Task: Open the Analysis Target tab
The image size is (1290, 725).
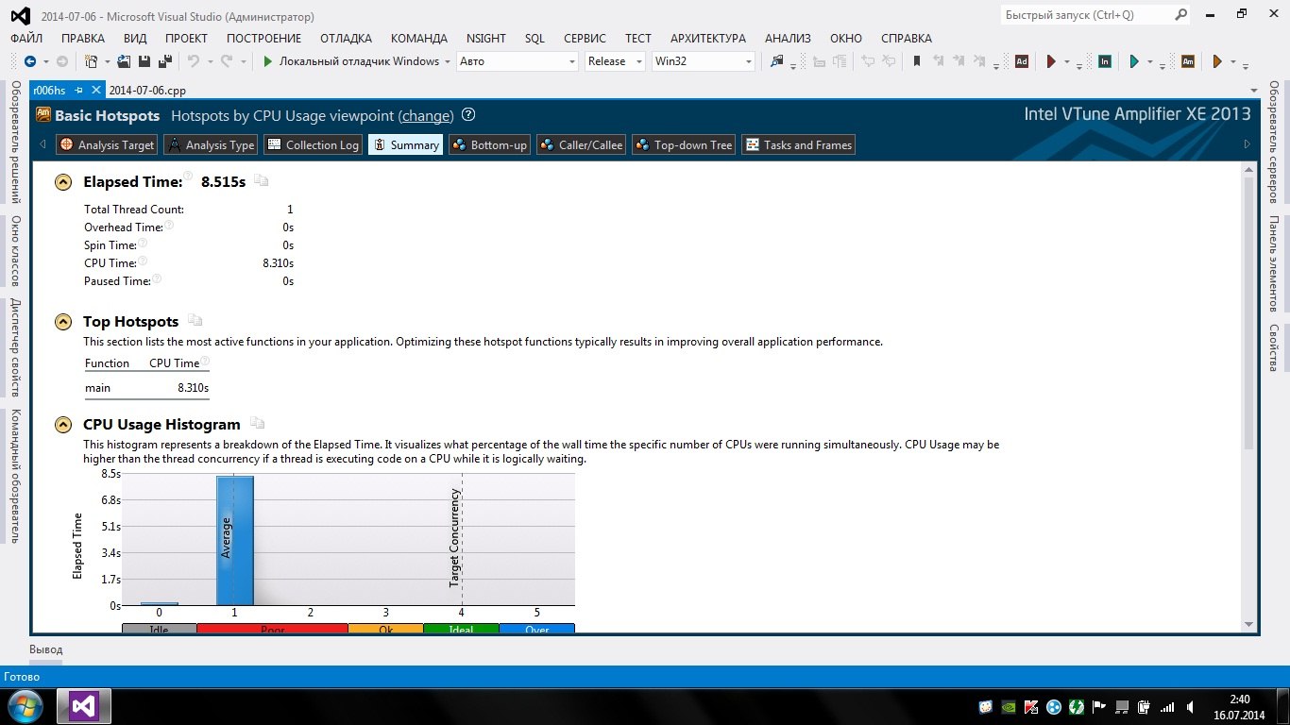Action: pos(107,144)
